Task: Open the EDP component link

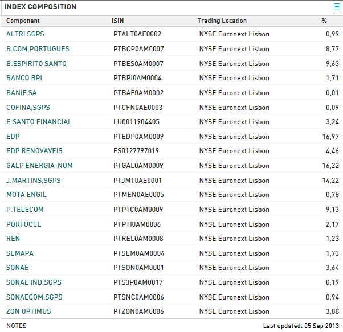Action: 13,137
